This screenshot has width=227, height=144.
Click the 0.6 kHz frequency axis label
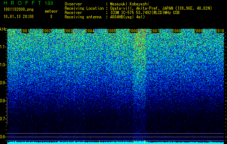[3, 137]
